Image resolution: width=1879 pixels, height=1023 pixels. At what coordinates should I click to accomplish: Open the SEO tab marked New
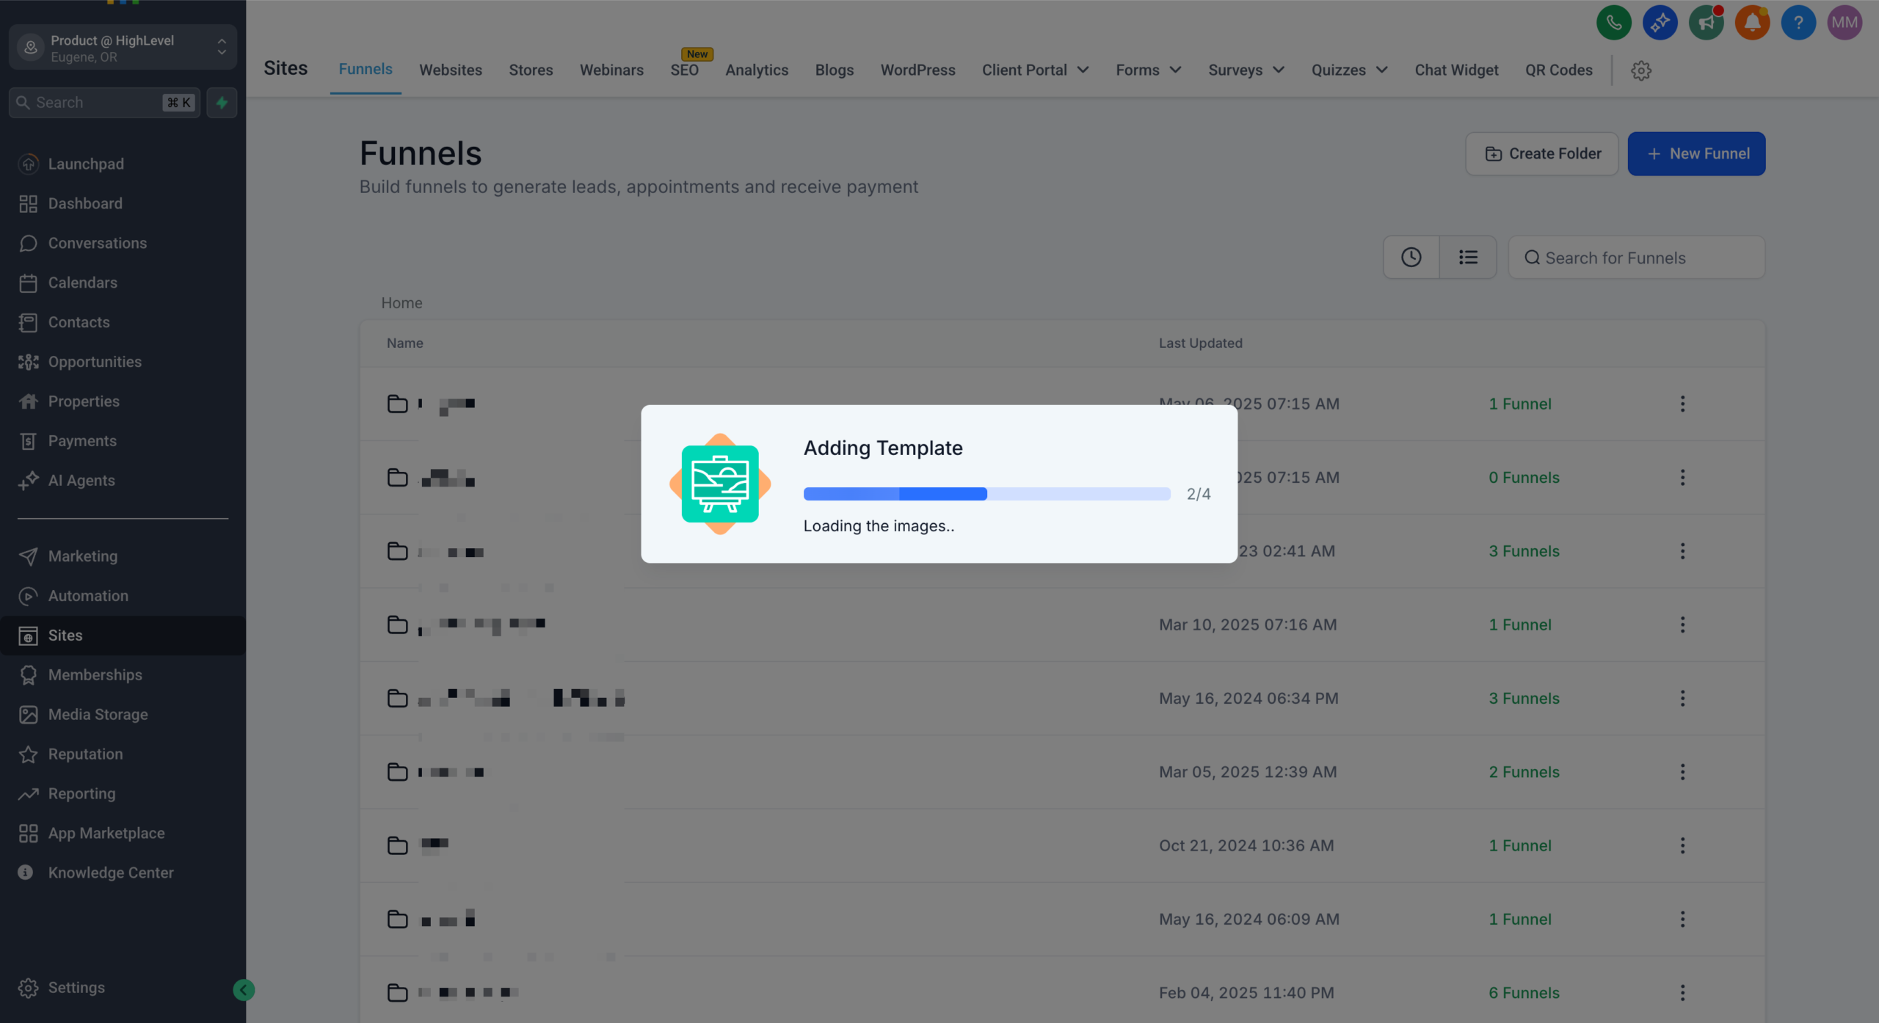point(685,70)
